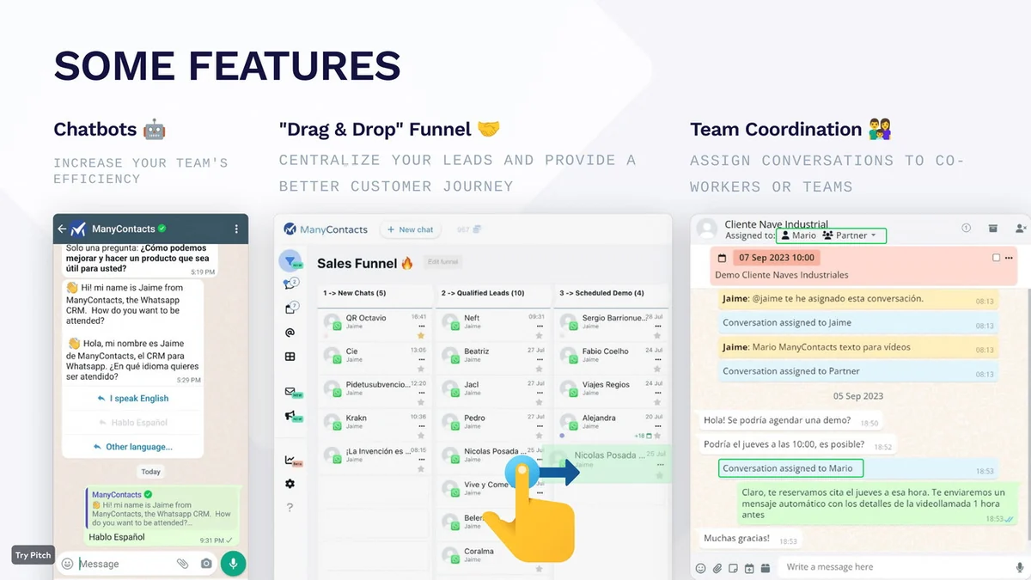This screenshot has height=580, width=1031.
Task: Toggle the star on Fabio Coelho card
Action: [x=658, y=369]
